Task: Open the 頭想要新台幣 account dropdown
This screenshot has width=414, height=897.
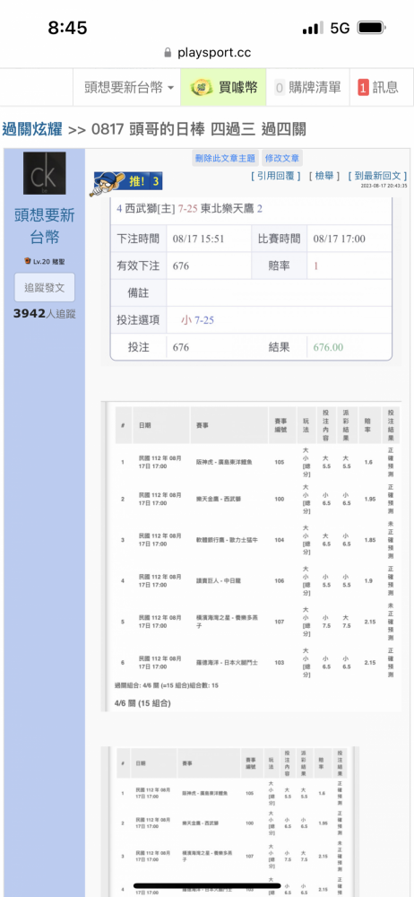Action: (129, 88)
